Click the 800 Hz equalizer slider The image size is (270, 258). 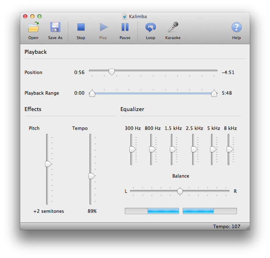152,149
